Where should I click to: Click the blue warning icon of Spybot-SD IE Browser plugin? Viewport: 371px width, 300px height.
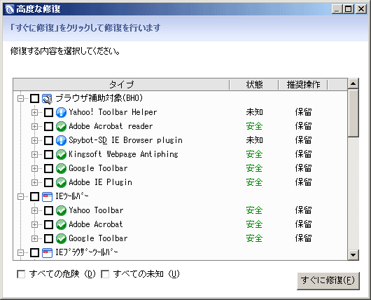click(x=61, y=140)
